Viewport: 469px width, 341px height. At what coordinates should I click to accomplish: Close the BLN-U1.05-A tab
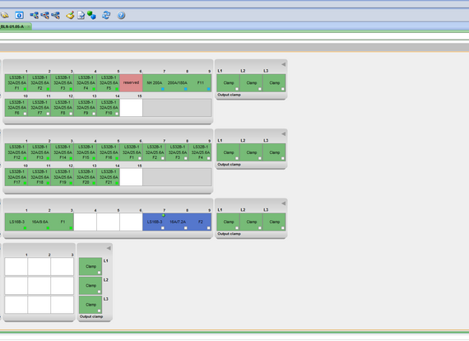(x=29, y=26)
